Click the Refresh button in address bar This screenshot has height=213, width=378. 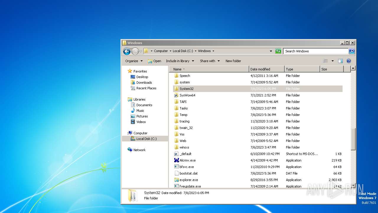[x=278, y=51]
